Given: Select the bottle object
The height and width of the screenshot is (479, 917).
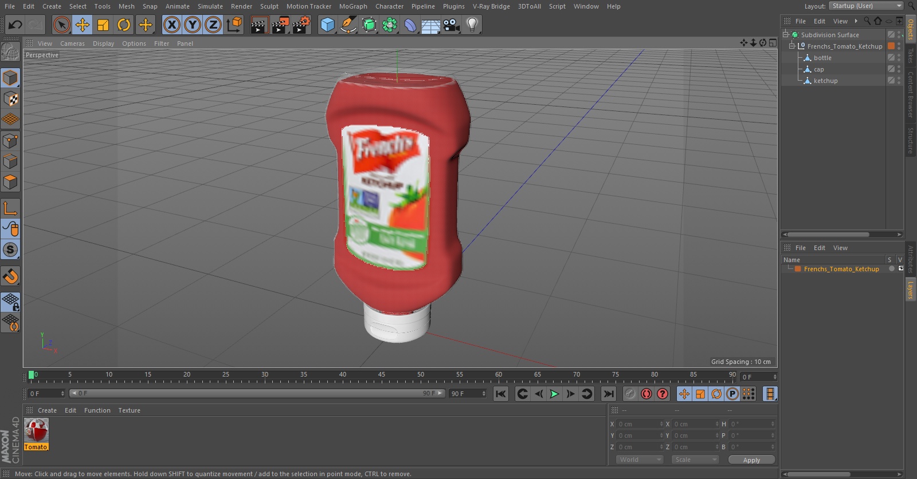Looking at the screenshot, I should coord(822,58).
